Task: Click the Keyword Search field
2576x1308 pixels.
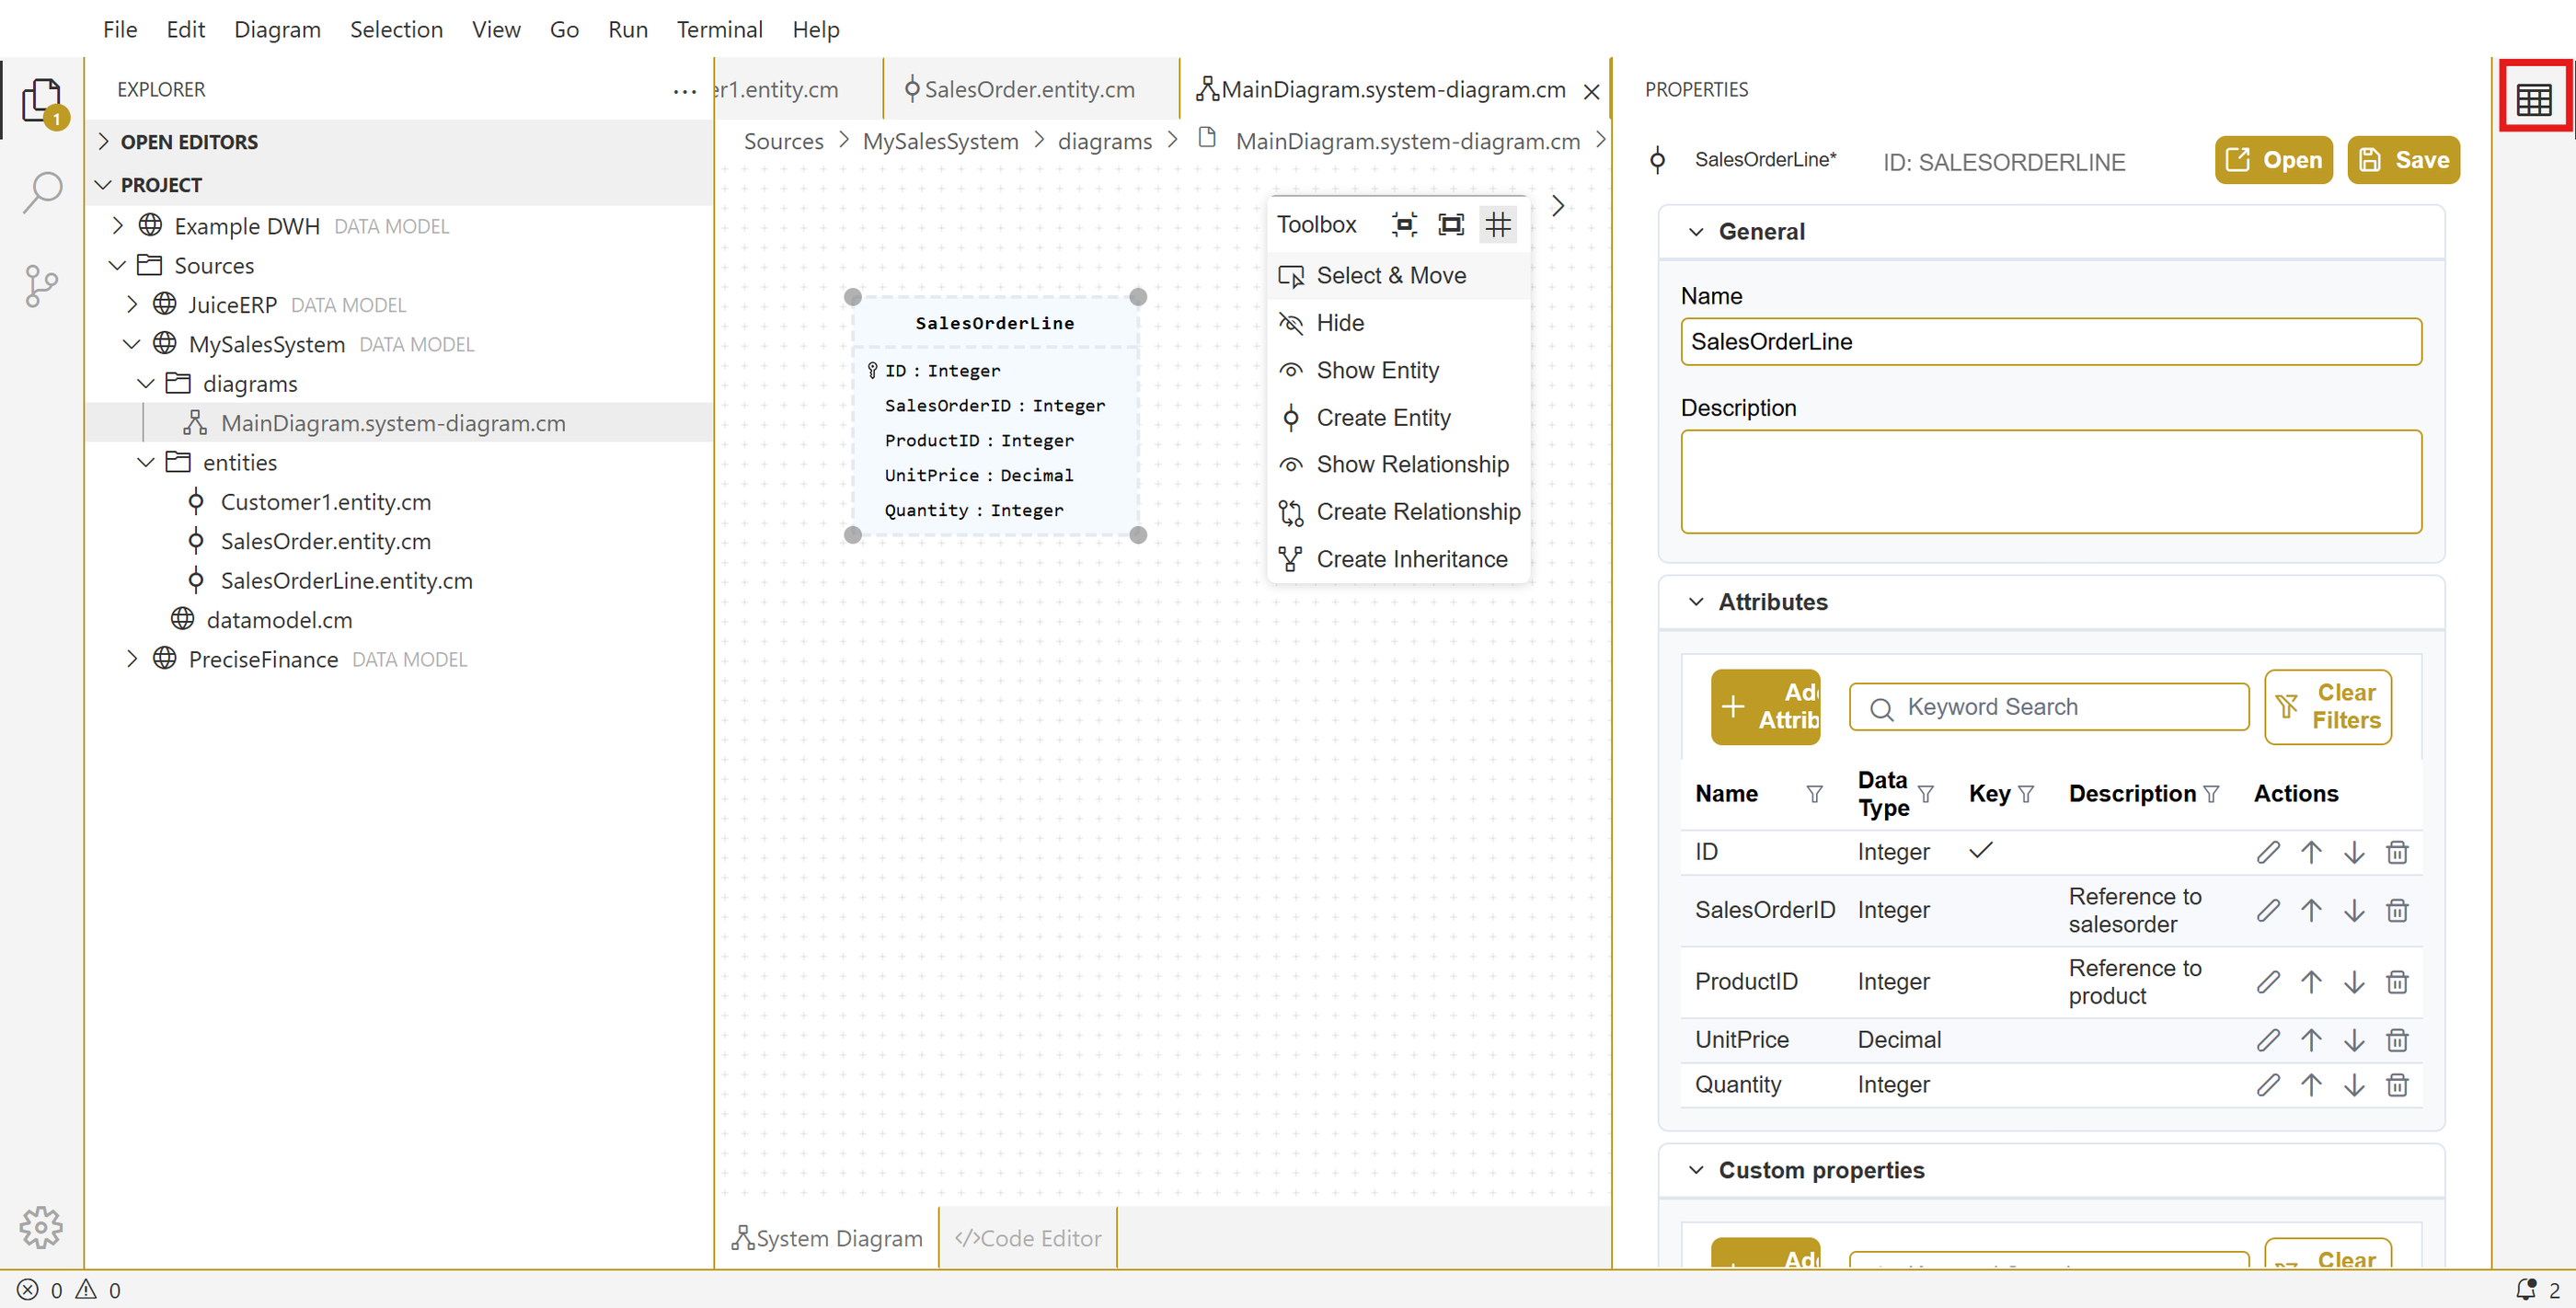Action: [2048, 707]
